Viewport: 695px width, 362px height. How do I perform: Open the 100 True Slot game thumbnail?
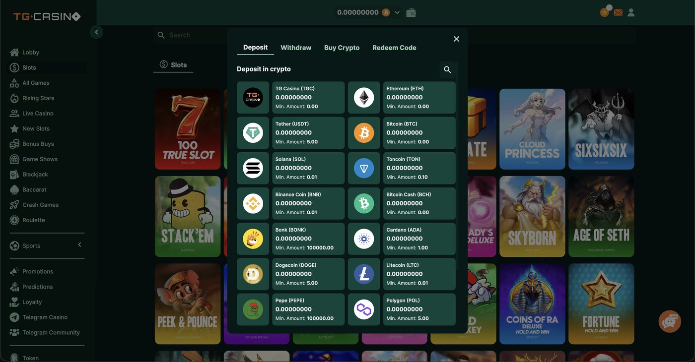188,129
